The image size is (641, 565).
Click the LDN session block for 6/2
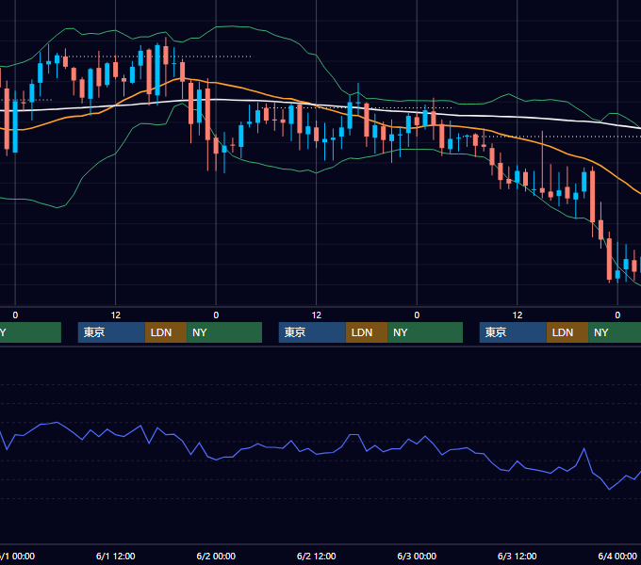(367, 332)
